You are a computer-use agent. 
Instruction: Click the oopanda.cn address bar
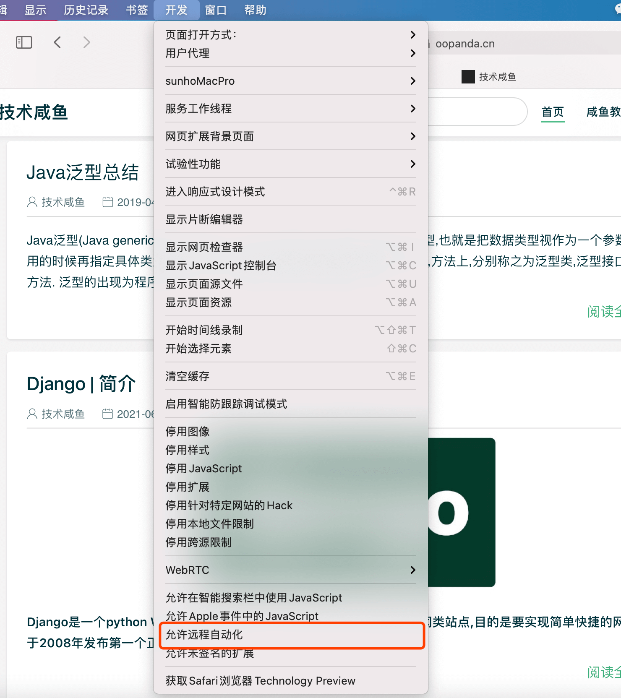click(x=524, y=43)
